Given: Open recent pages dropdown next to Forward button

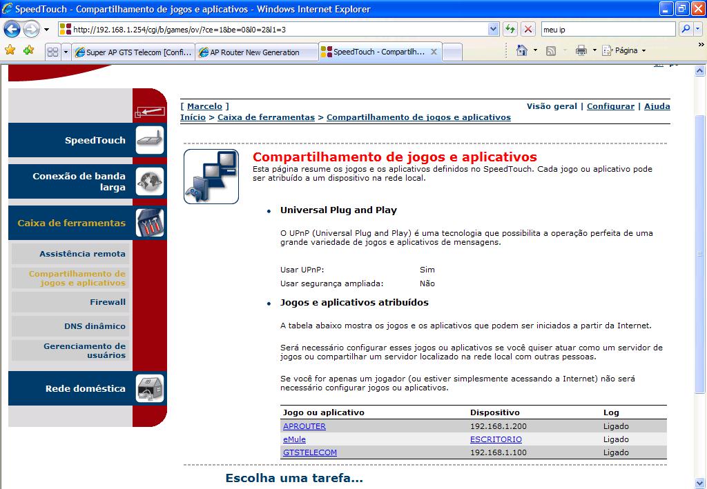Looking at the screenshot, I should tap(46, 30).
